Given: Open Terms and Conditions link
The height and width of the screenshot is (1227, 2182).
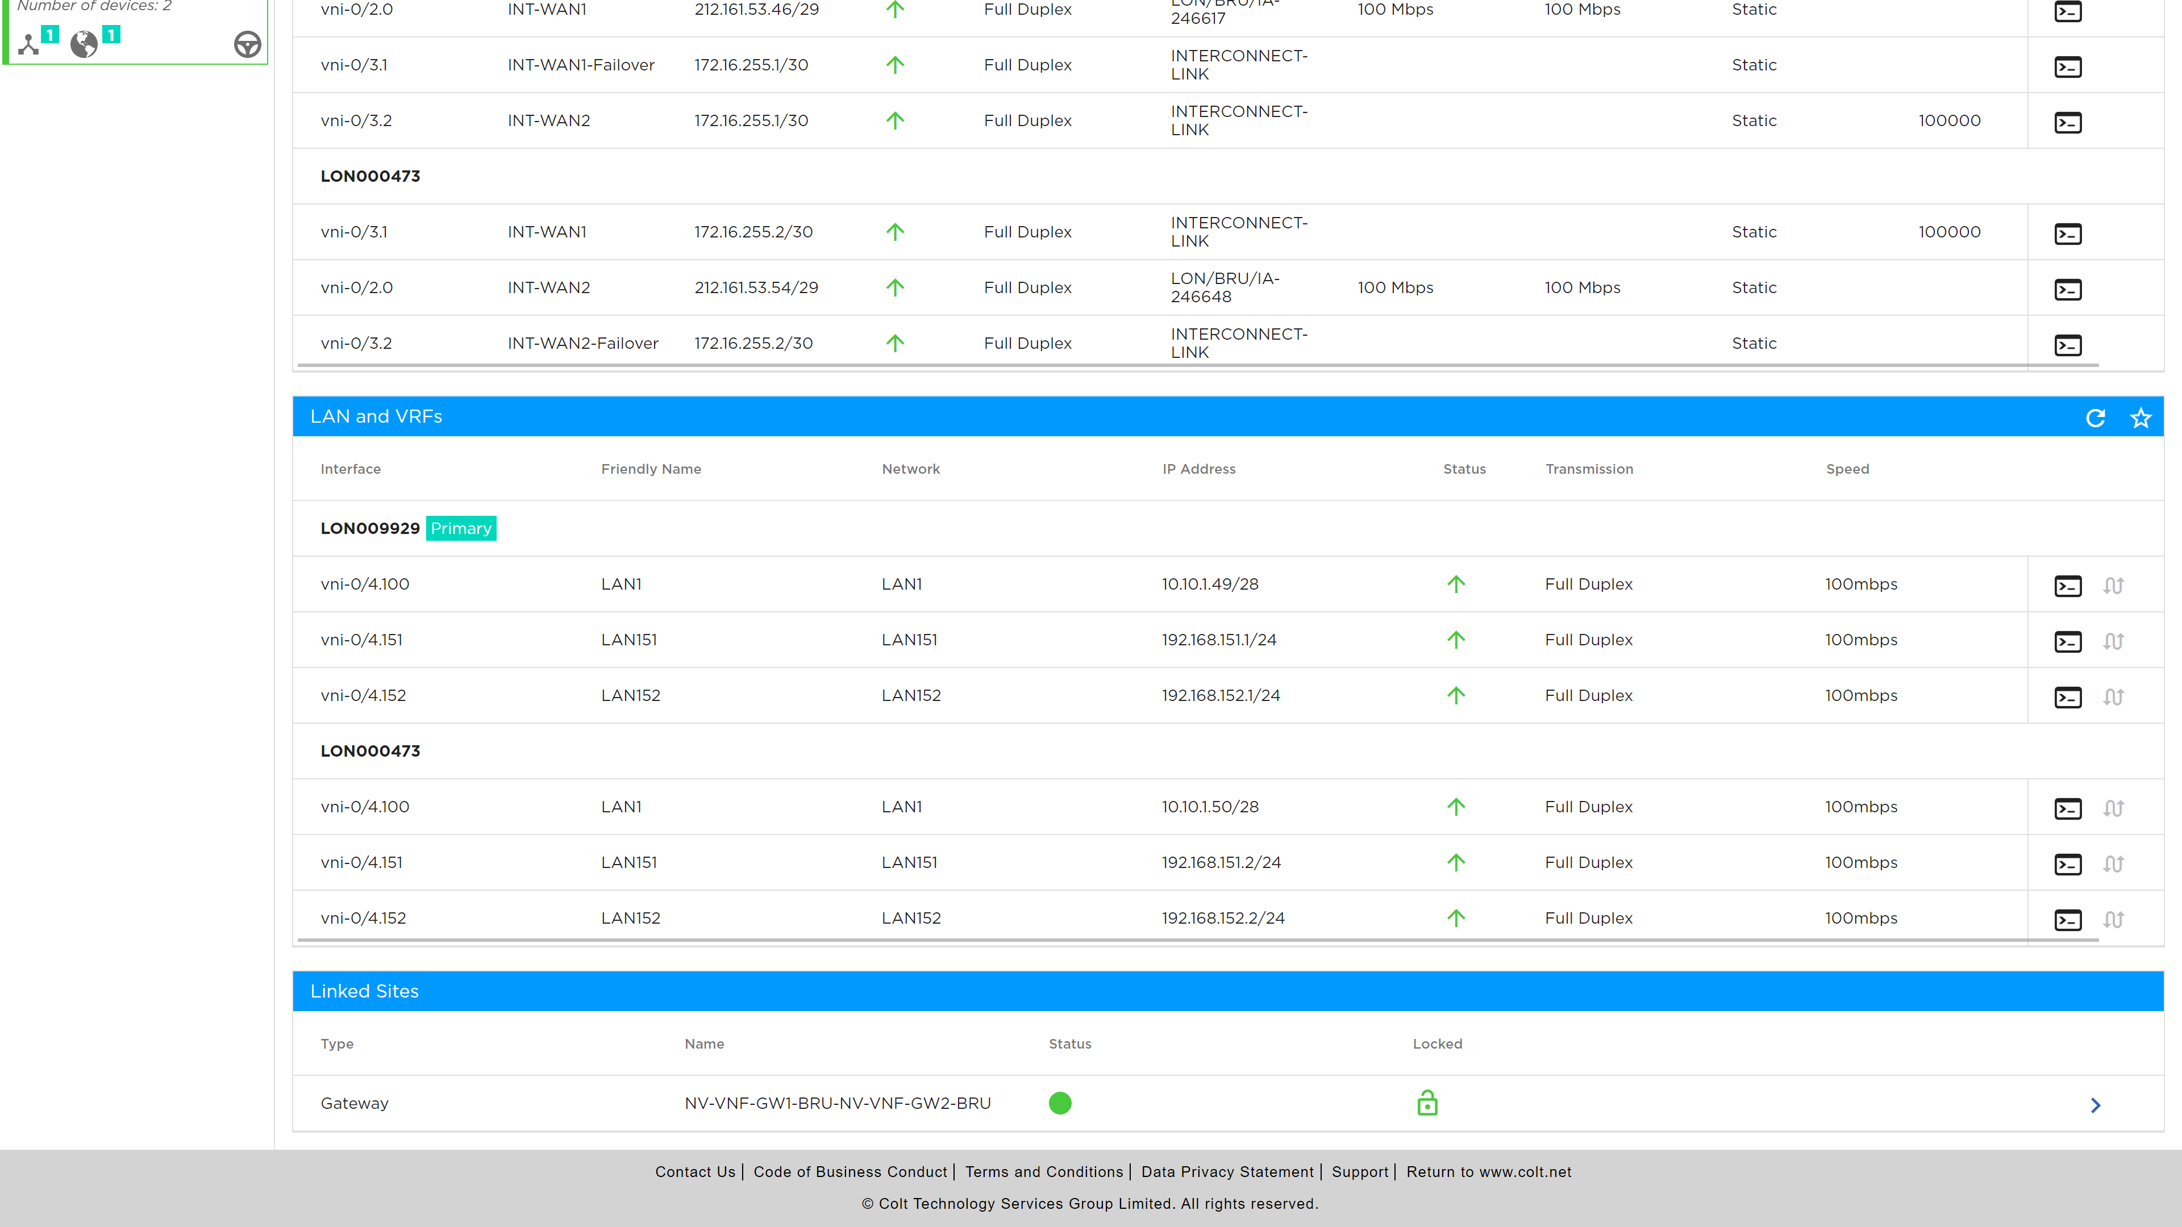Looking at the screenshot, I should point(1044,1172).
